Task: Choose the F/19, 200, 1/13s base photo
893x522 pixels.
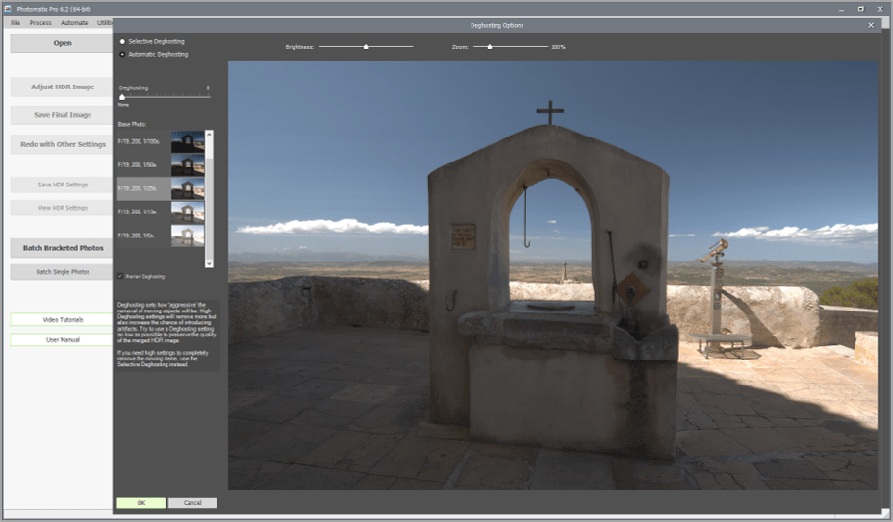Action: pos(187,211)
